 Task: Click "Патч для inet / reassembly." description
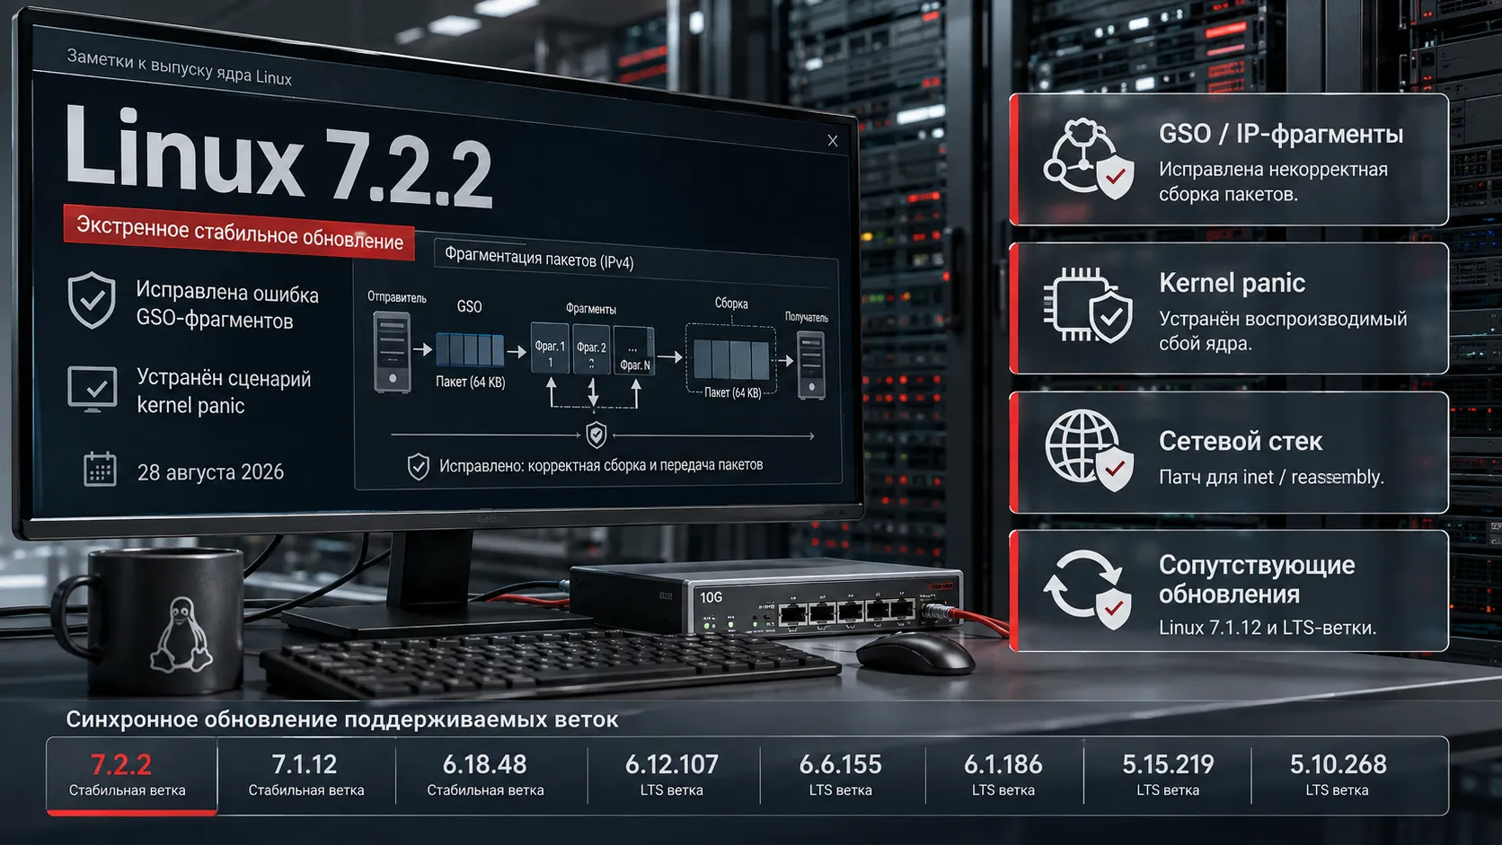click(x=1271, y=477)
